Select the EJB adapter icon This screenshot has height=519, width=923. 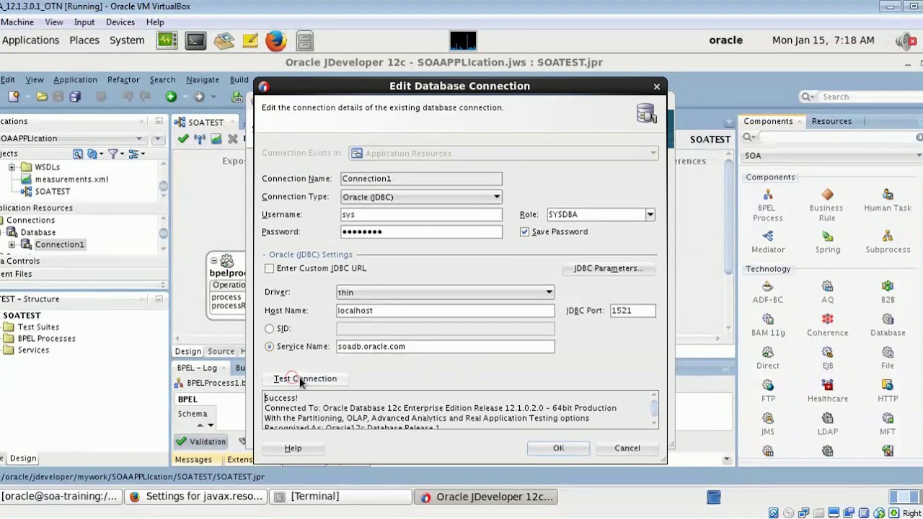coord(827,352)
